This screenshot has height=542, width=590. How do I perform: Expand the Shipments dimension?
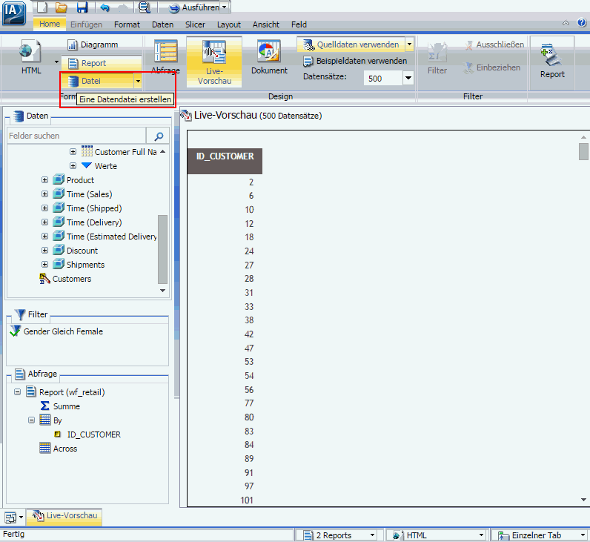click(44, 264)
